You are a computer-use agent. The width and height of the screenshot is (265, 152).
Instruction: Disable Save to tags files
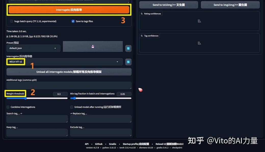(73, 21)
